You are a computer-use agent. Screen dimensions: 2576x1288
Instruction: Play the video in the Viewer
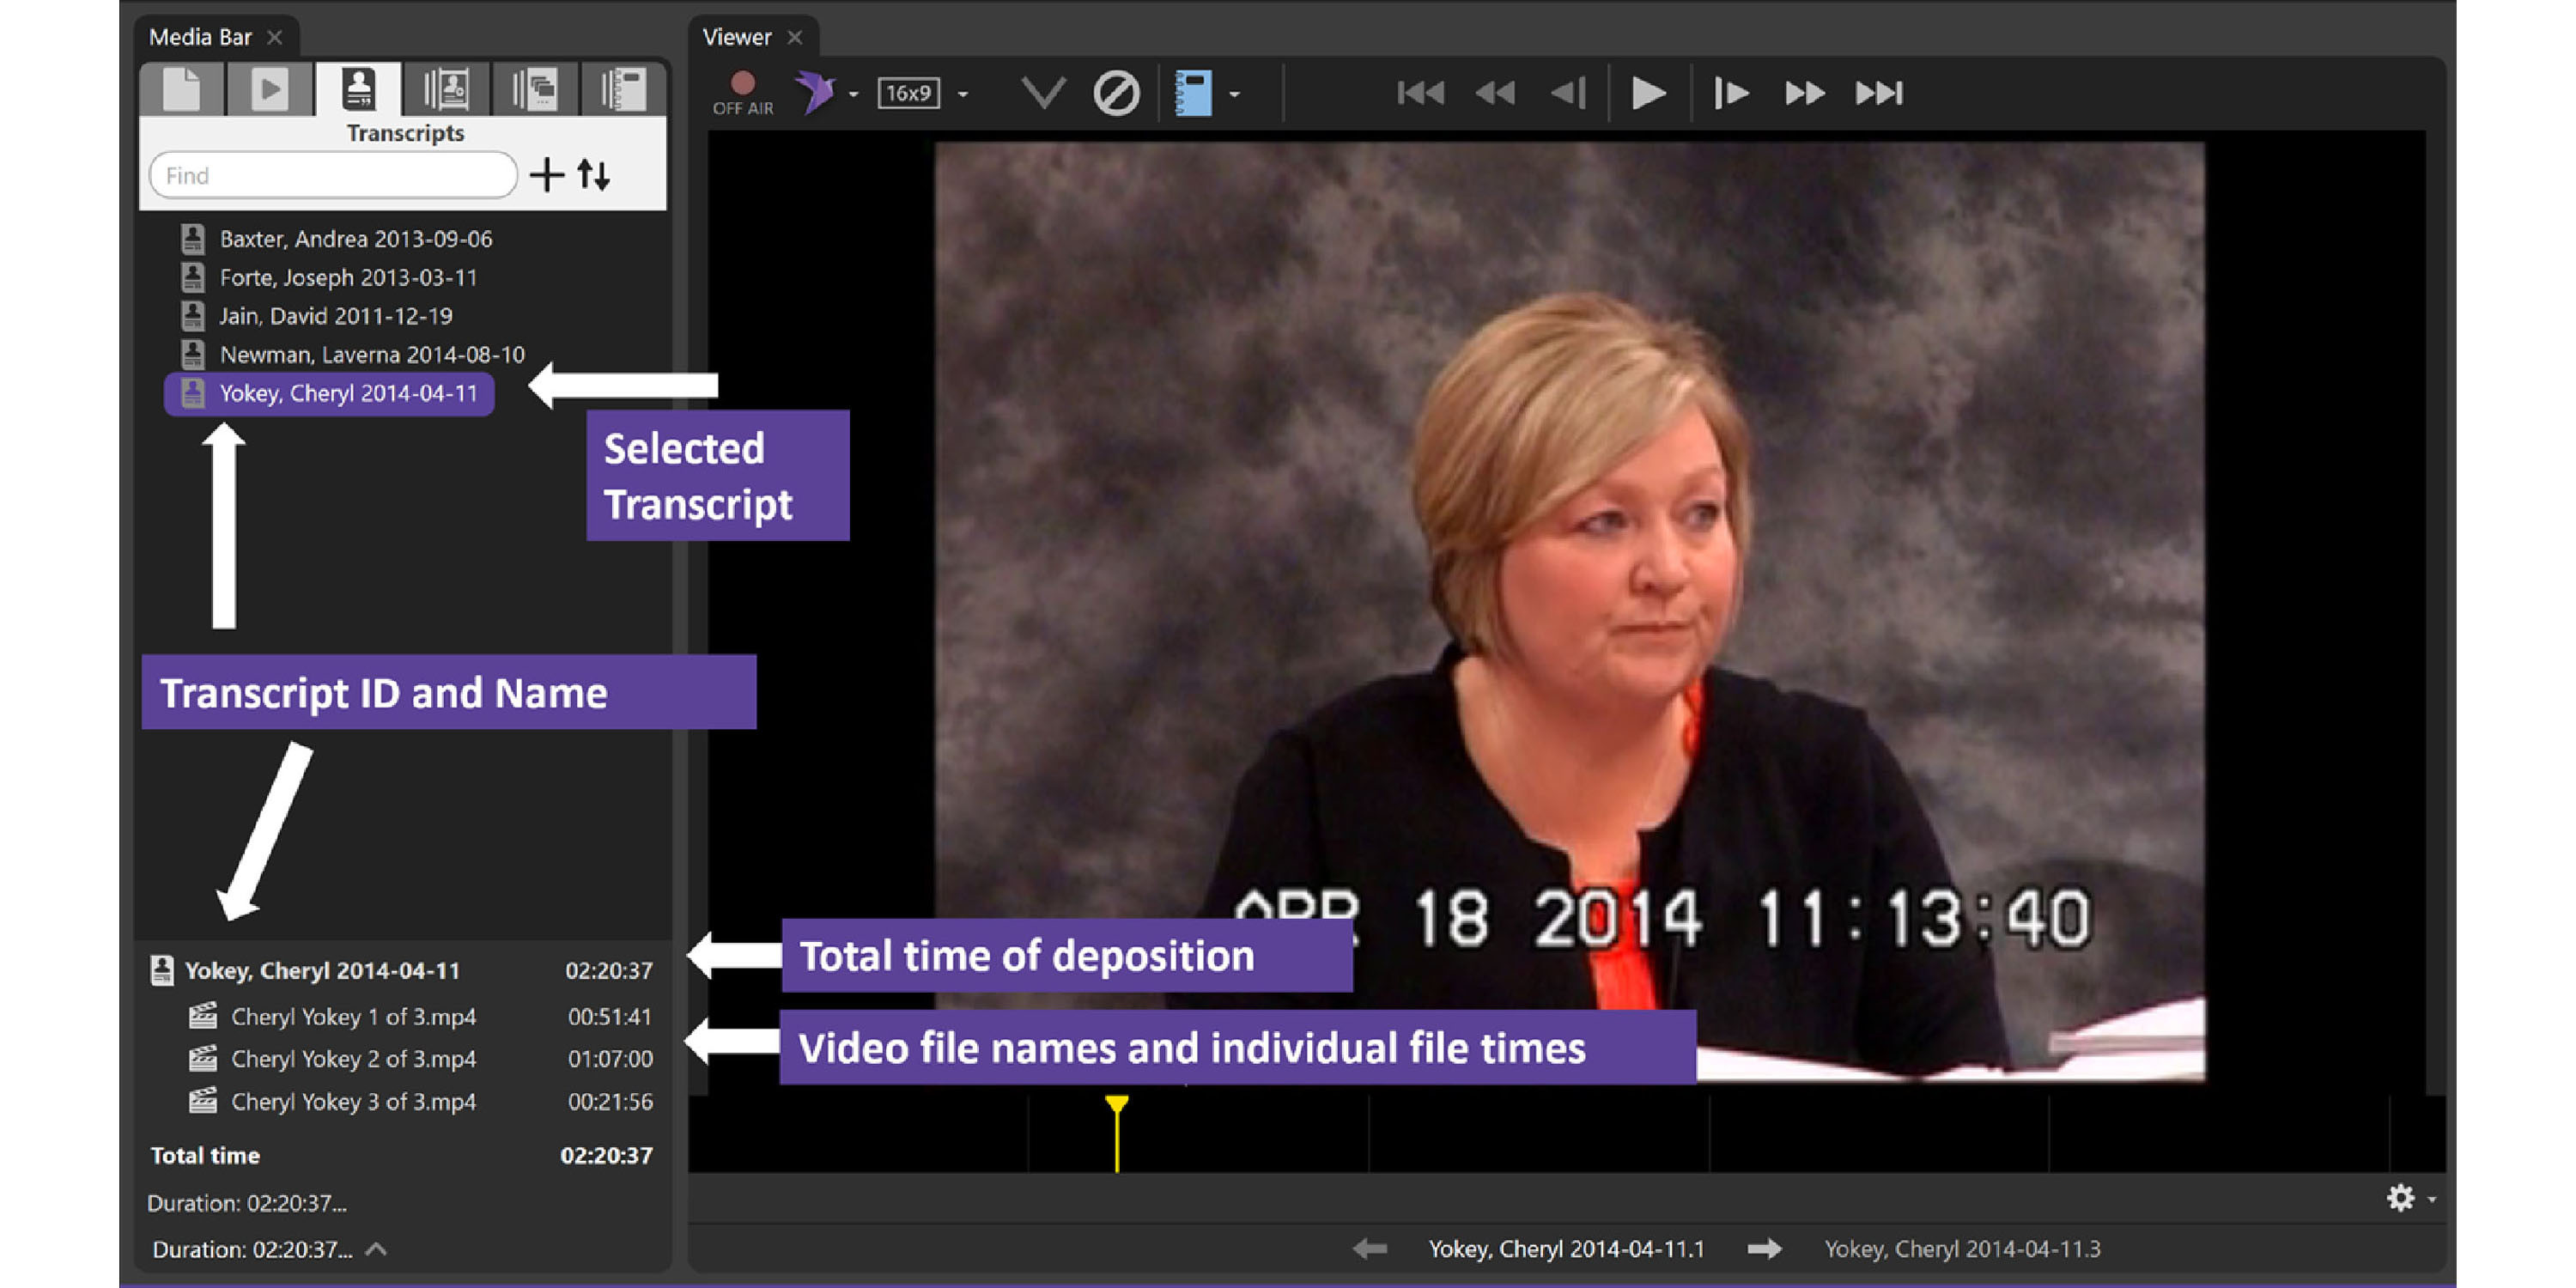pyautogui.click(x=1647, y=92)
